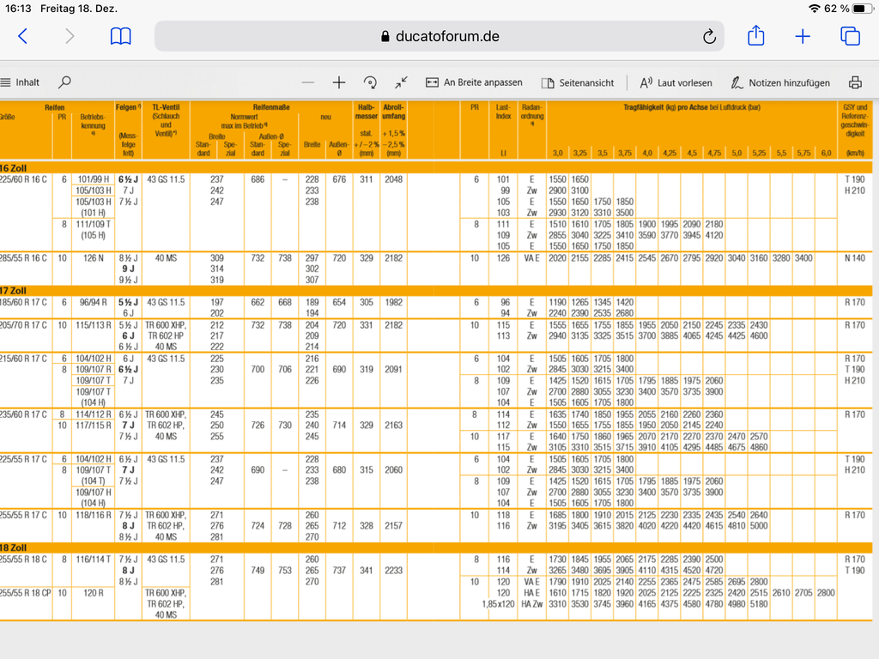Open the Inhalt contents menu
Image resolution: width=879 pixels, height=659 pixels.
click(21, 82)
